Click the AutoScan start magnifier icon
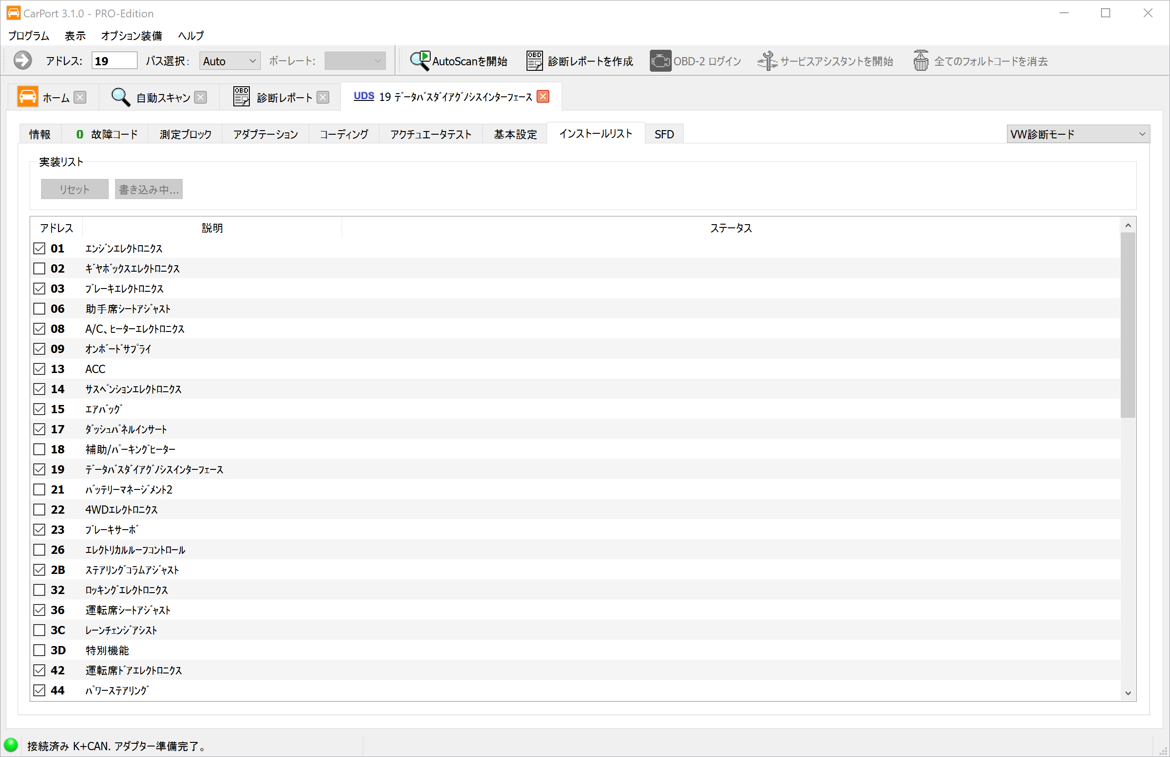The width and height of the screenshot is (1170, 757). coord(420,61)
